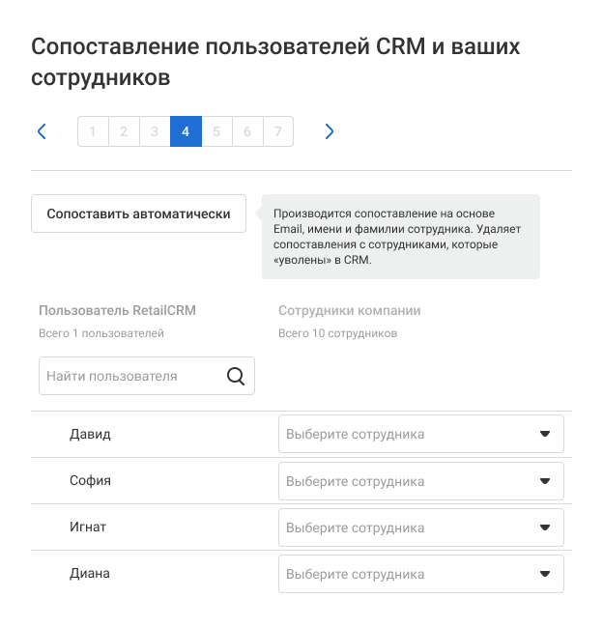Navigate to page 7
The height and width of the screenshot is (627, 603).
(x=278, y=131)
